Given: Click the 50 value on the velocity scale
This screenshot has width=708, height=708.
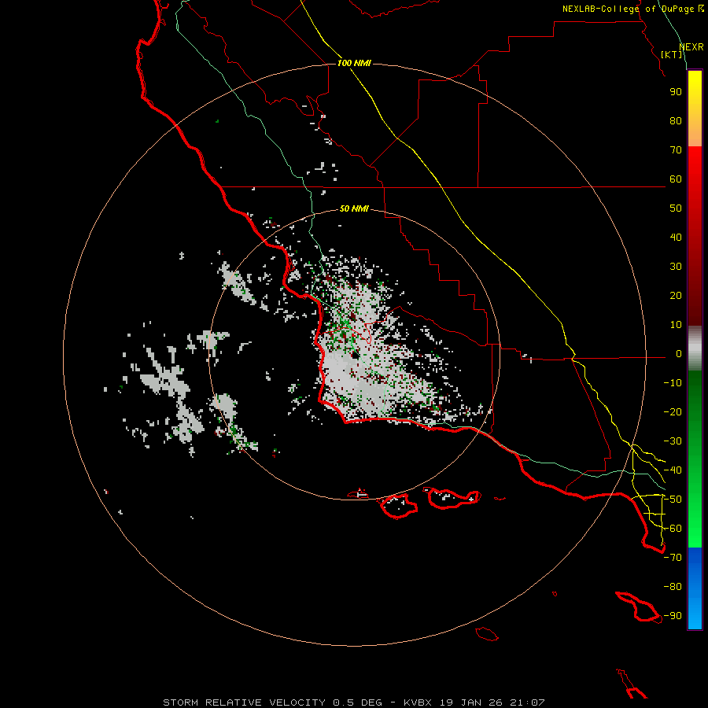Looking at the screenshot, I should (676, 208).
